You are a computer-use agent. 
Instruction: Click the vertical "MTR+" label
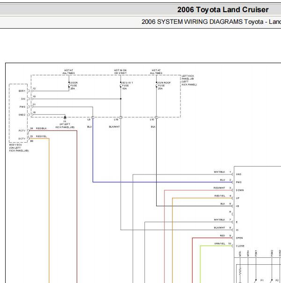pos(248,253)
